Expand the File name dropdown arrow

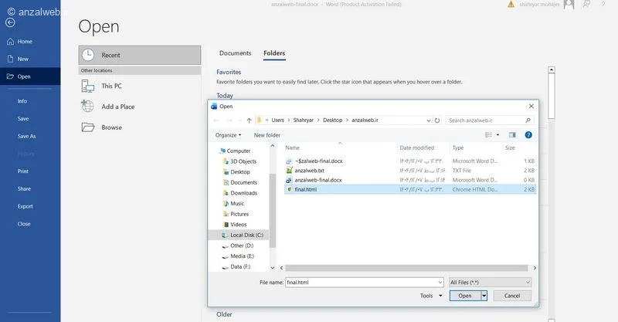(440, 282)
